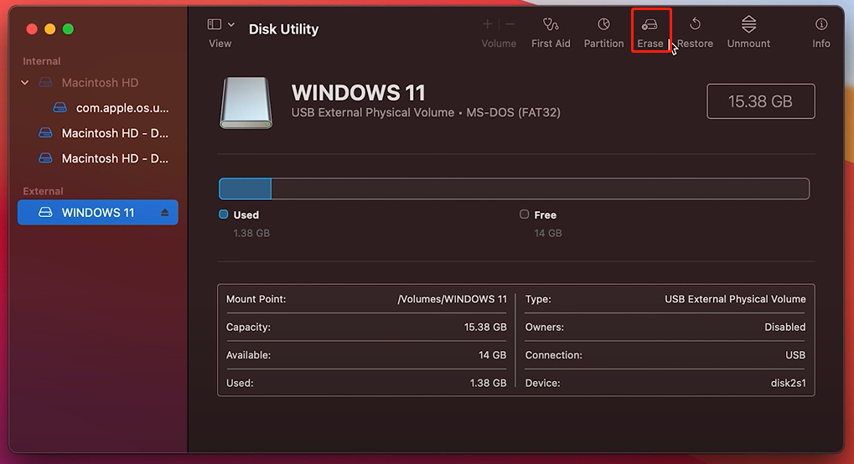This screenshot has height=464, width=854.
Task: Select WINDOWS 11 in External list
Action: pyautogui.click(x=97, y=213)
